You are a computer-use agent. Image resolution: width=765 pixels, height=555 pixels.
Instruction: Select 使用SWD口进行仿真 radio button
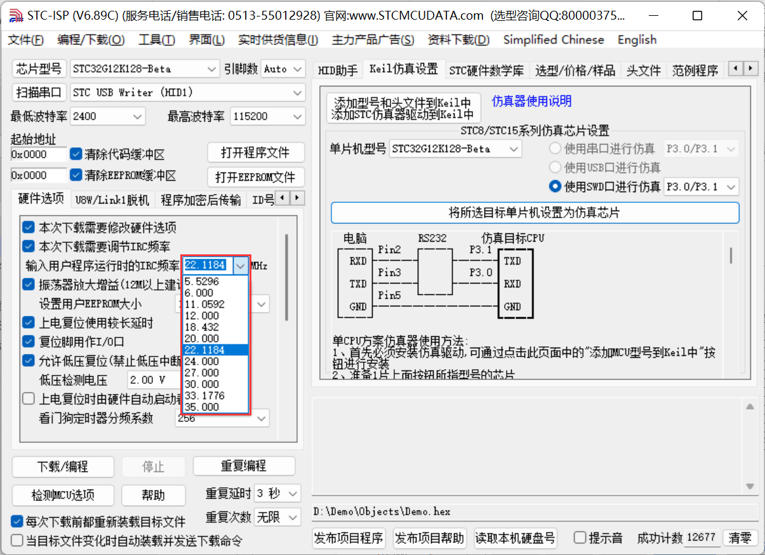tap(555, 186)
